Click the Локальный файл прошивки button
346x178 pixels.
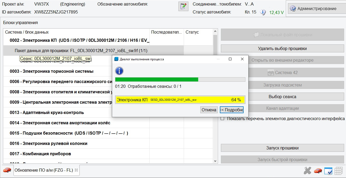pyautogui.click(x=282, y=35)
